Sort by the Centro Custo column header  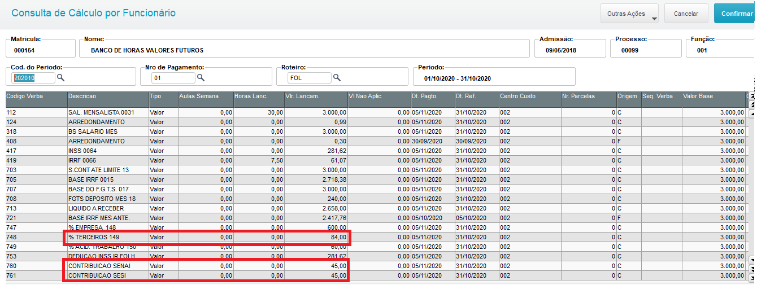[x=529, y=99]
